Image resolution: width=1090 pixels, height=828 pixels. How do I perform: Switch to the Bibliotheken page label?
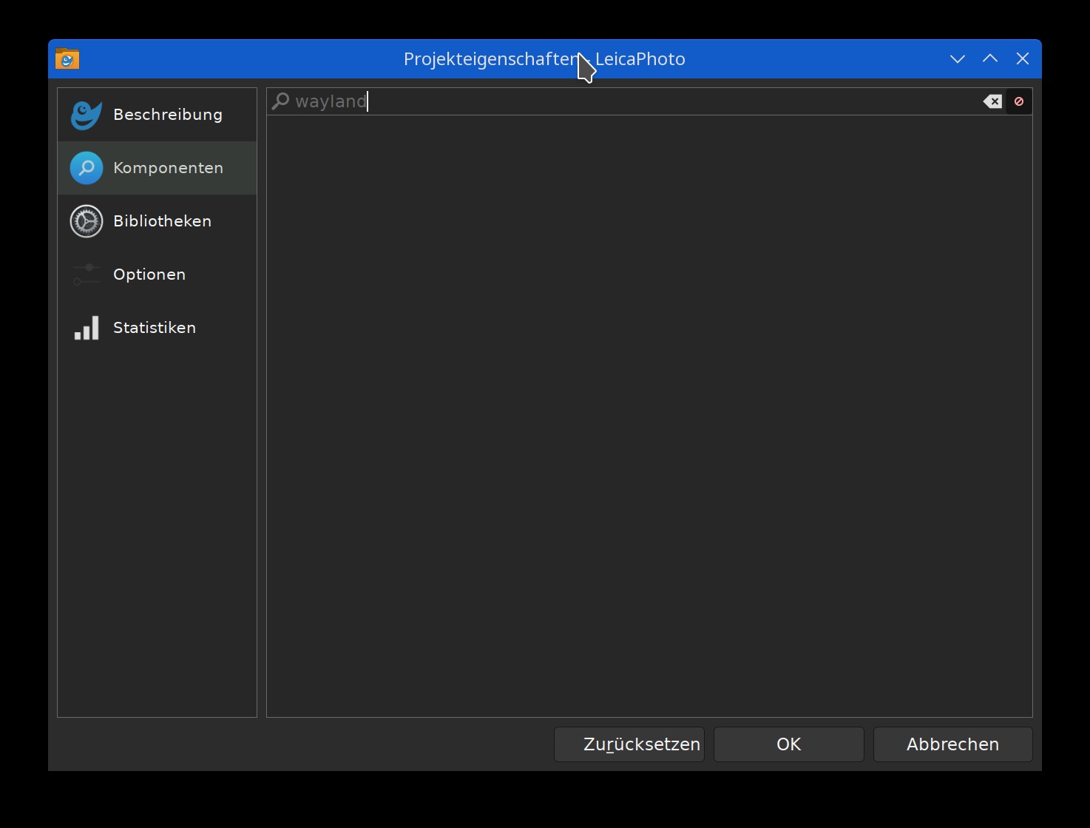[162, 221]
